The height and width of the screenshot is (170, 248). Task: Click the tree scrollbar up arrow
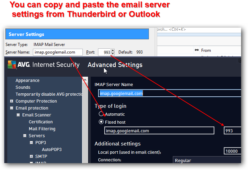pos(85,80)
